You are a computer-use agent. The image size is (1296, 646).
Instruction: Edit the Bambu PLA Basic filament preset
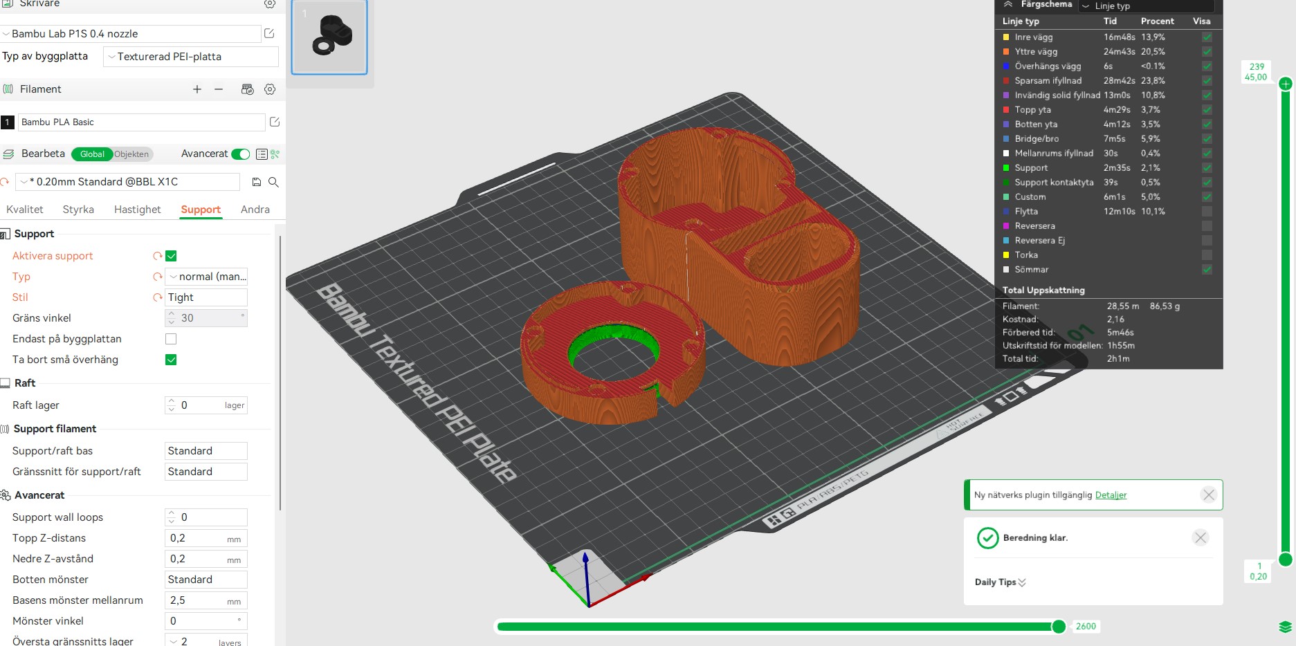coord(275,122)
